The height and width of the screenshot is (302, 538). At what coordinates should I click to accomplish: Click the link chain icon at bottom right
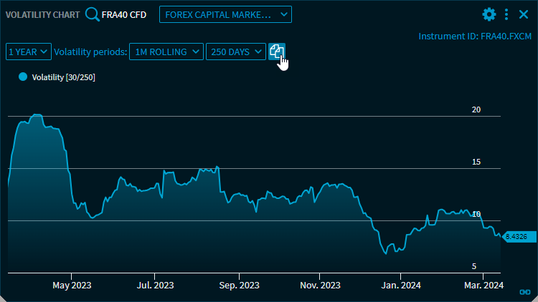click(x=524, y=292)
